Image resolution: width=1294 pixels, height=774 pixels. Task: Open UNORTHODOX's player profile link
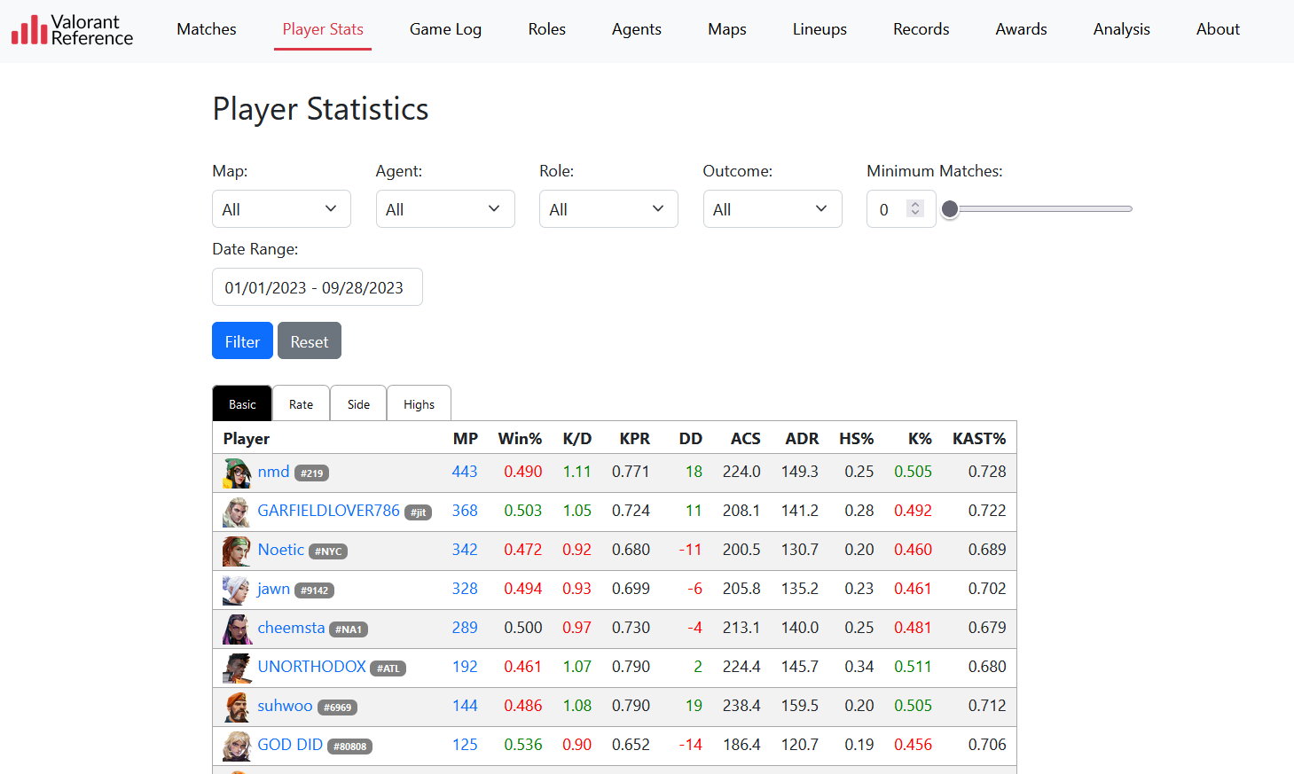coord(311,667)
